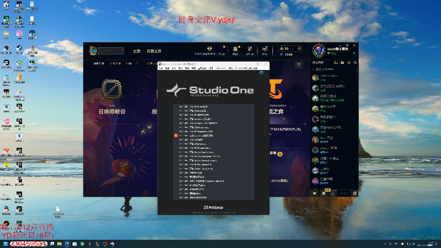Open Task View from the taskbar
Viewport: 441px width, 248px height.
[52, 244]
